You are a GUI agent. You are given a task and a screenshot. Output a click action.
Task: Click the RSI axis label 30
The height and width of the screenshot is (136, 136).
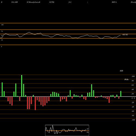2,40
